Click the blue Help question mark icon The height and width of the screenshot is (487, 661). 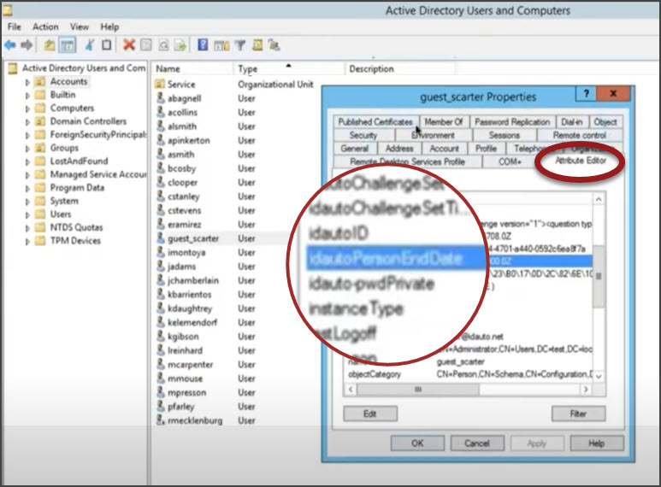tap(203, 44)
